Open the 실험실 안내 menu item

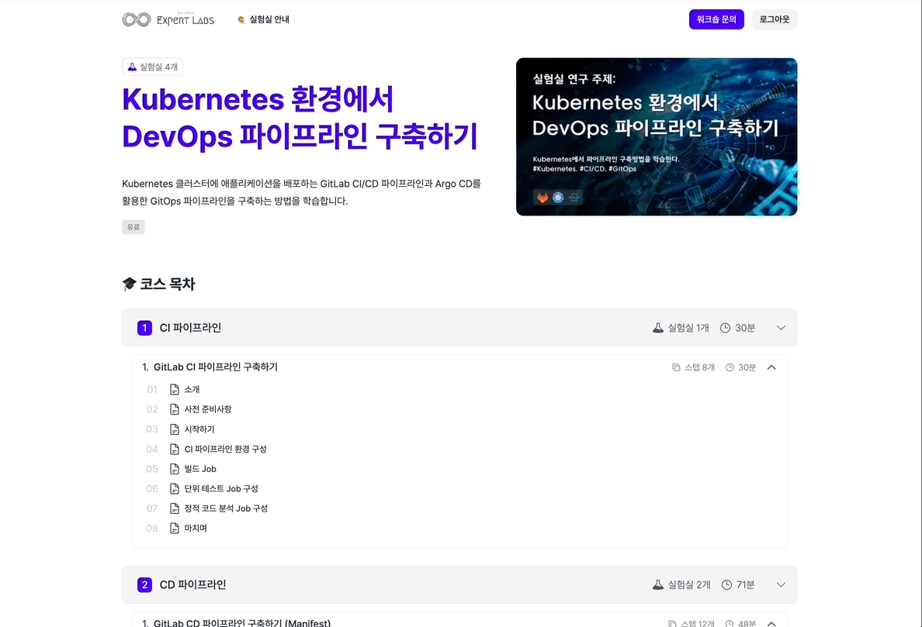click(x=263, y=19)
